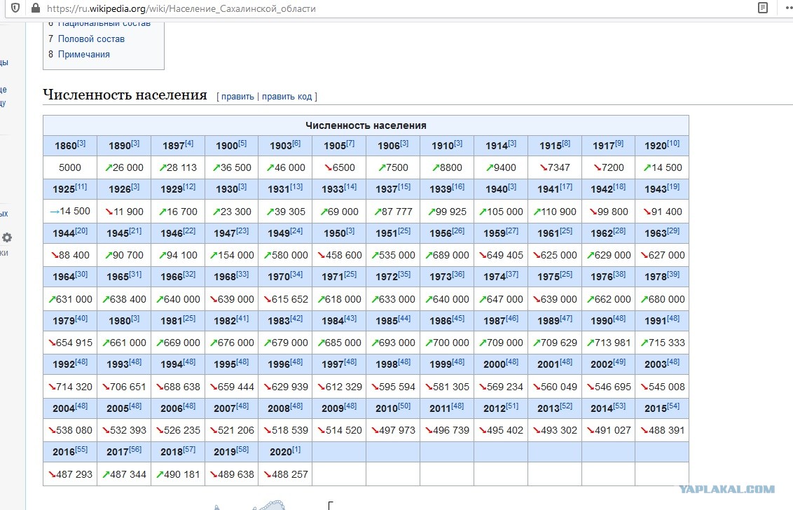
Task: Select the cell with value 545 008
Action: coord(662,387)
